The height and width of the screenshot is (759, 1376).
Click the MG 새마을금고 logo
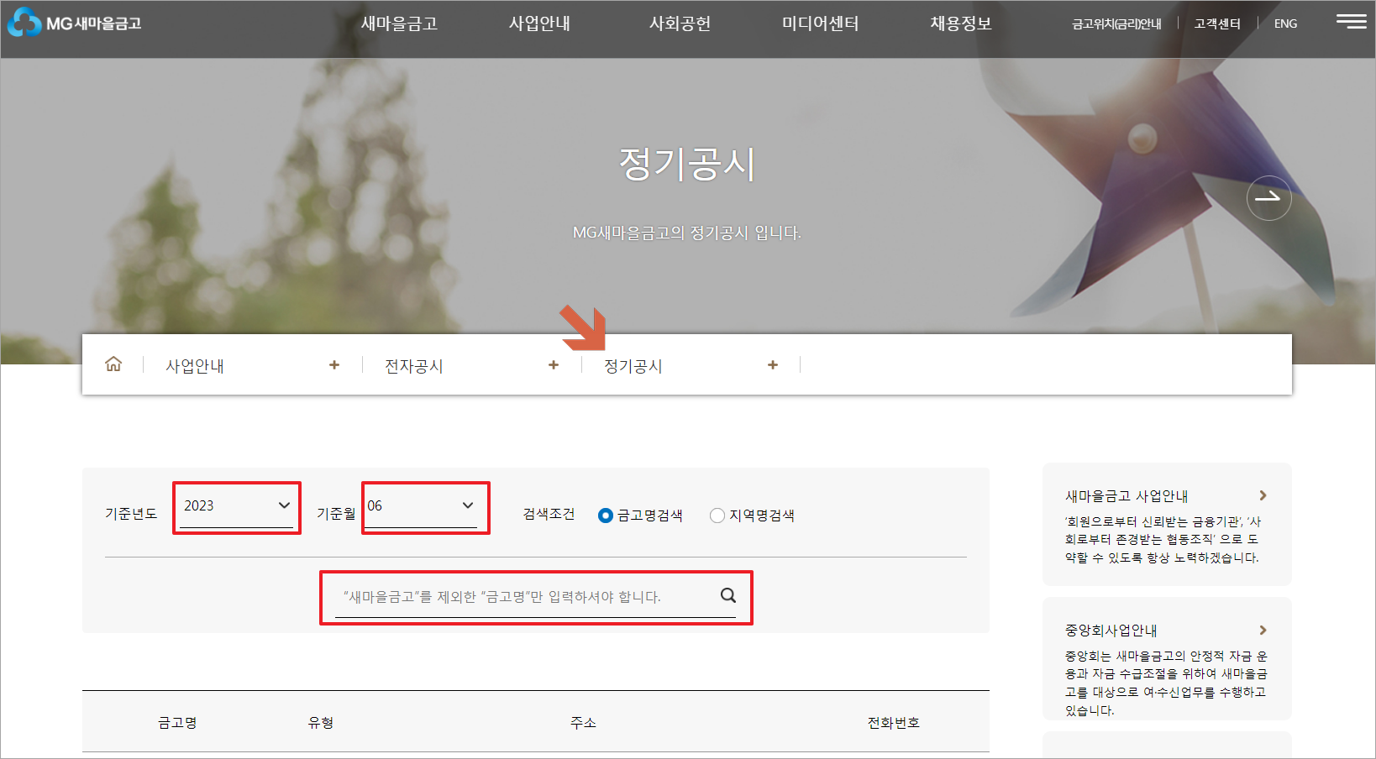(x=74, y=23)
